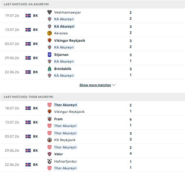Screen dimensions: 185x172
Task: Open the Valur club badge icon
Action: [50, 154]
